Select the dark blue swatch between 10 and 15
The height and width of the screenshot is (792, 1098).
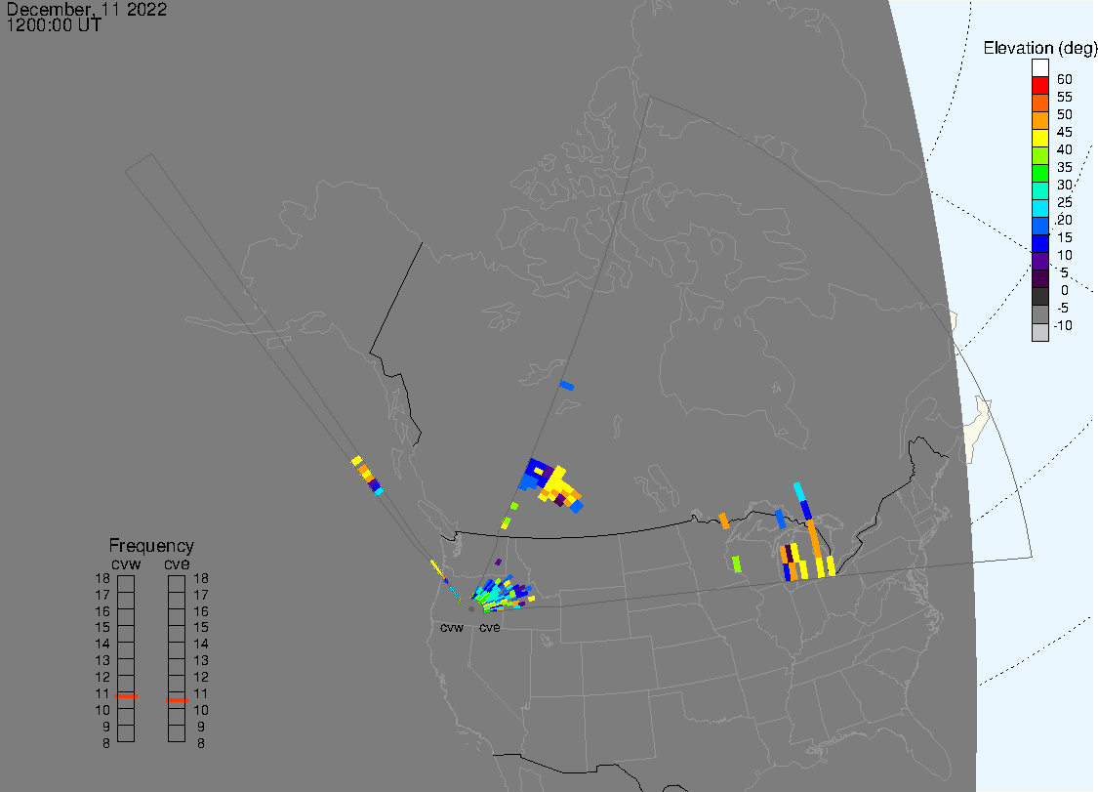1039,244
